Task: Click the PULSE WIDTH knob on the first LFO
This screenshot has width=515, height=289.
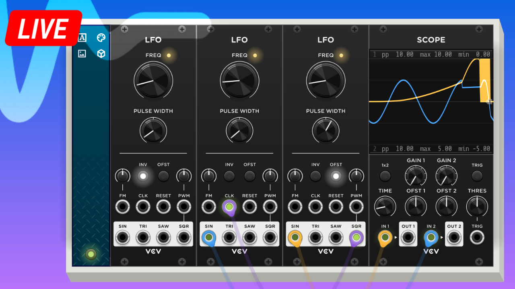Action: [x=153, y=130]
